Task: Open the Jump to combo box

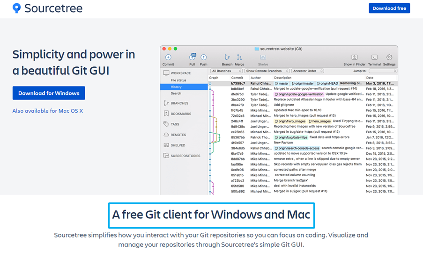Action: [383, 71]
